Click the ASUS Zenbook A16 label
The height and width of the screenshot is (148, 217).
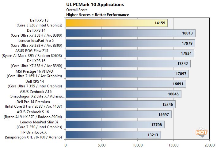click(37, 94)
